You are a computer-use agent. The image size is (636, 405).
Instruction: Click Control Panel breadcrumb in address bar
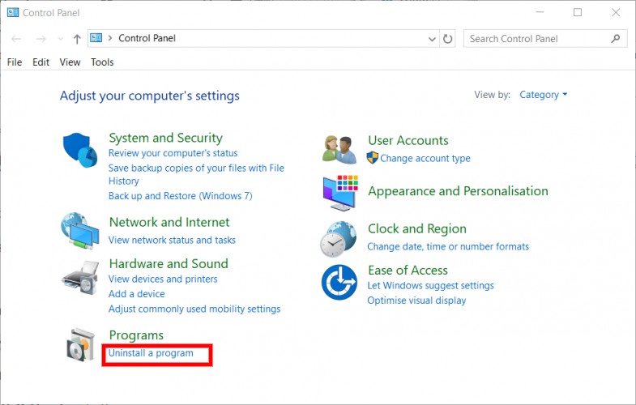(x=147, y=38)
